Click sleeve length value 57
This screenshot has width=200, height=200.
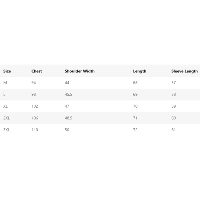tap(173, 83)
